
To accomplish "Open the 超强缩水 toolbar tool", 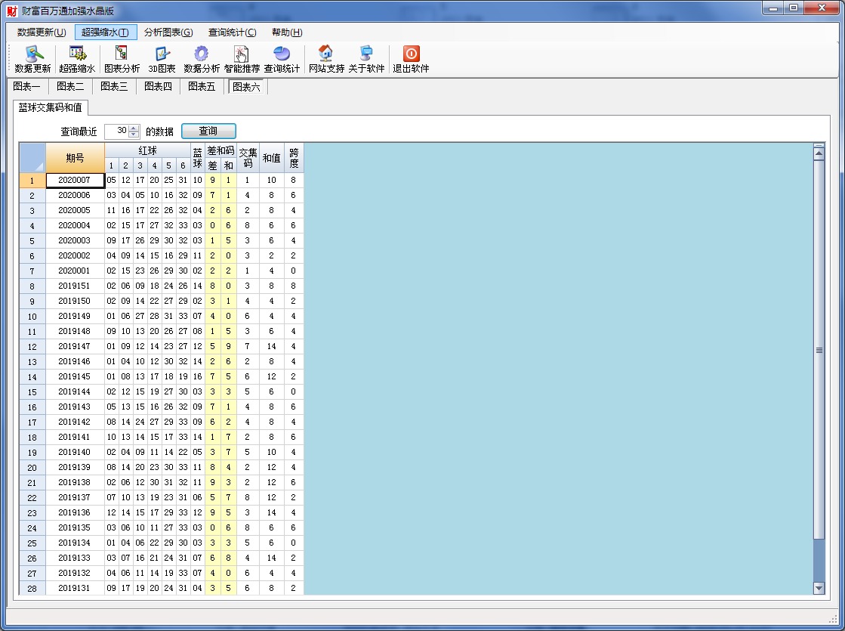I will point(77,59).
